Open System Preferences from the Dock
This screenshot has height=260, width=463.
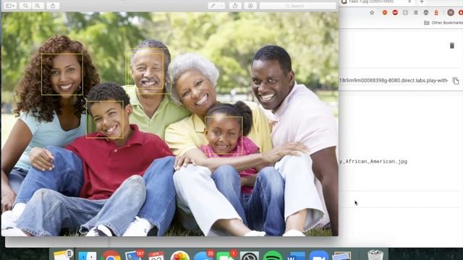249,255
